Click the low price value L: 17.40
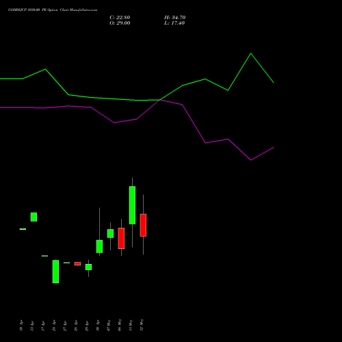342x342 pixels. 174,23
